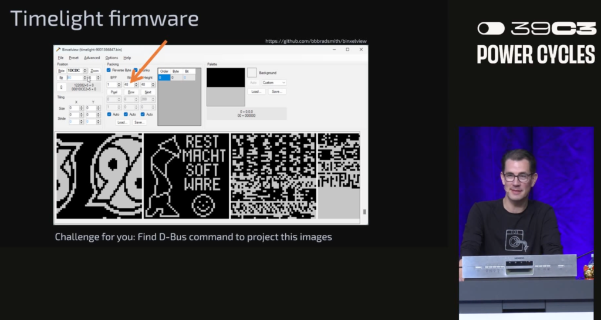The height and width of the screenshot is (320, 601).
Task: Increment the BPP spinner value
Action: 120,83
